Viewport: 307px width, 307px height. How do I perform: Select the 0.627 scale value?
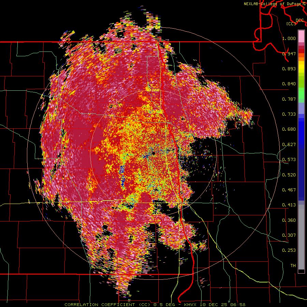tap(289, 145)
